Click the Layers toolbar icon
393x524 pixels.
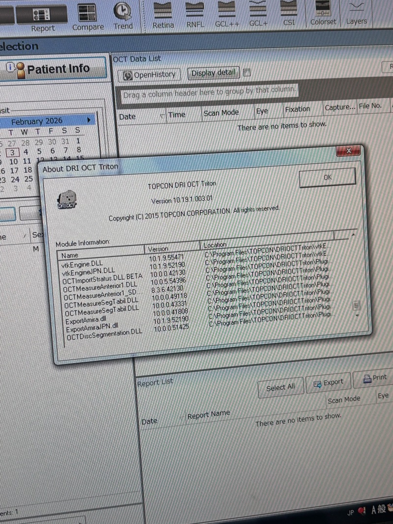(356, 14)
